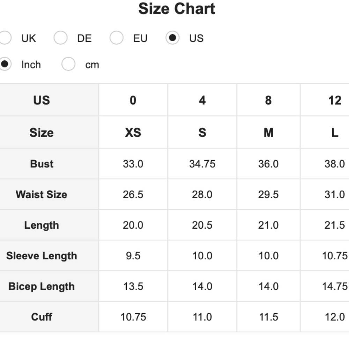
Task: Select the Inch unit radio button
Action: click(5, 65)
